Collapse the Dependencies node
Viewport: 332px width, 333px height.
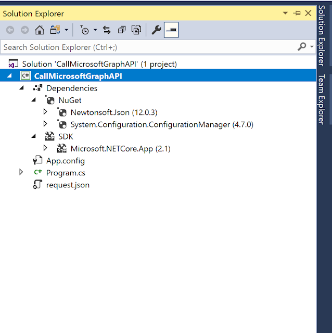[x=21, y=87]
